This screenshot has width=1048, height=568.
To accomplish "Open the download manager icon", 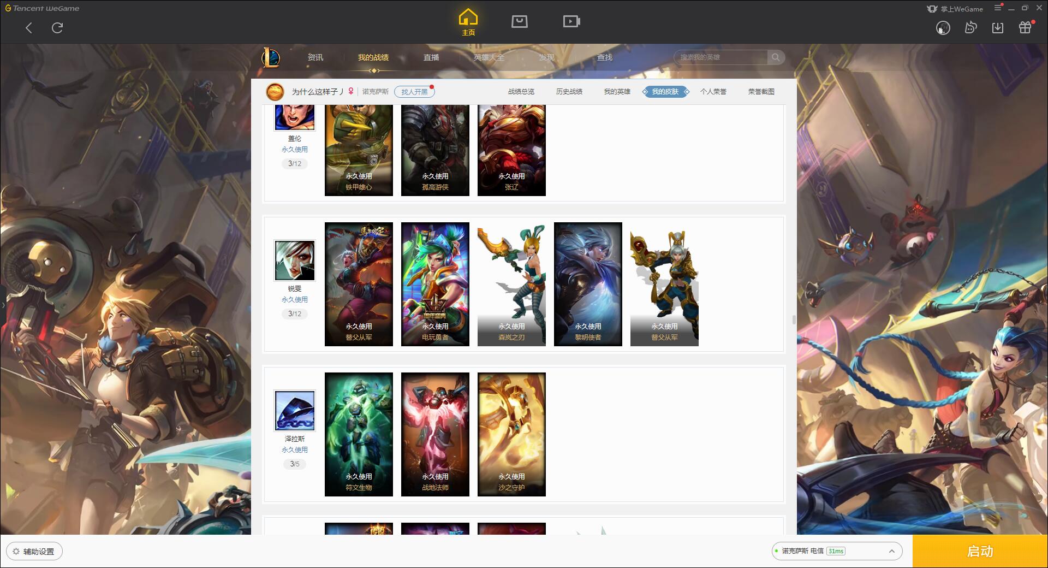I will click(x=998, y=27).
